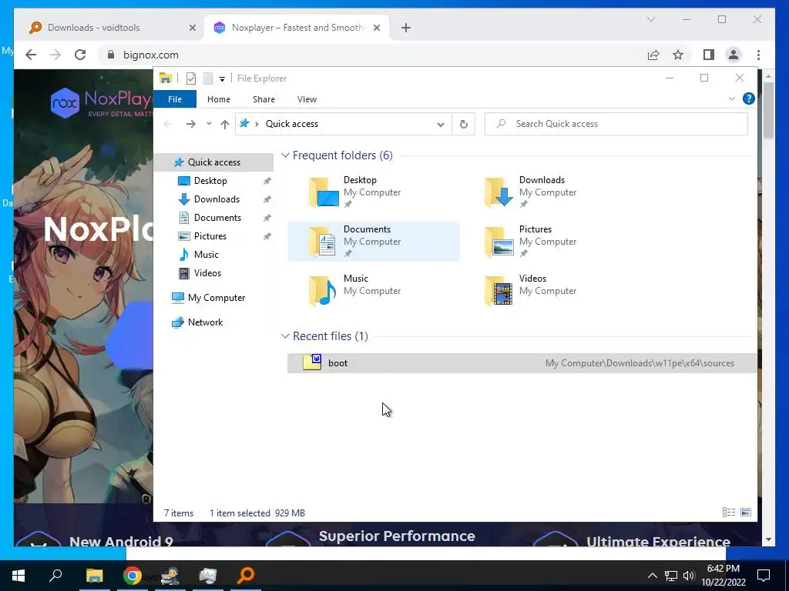Click the bignox.com address bar

coord(372,55)
